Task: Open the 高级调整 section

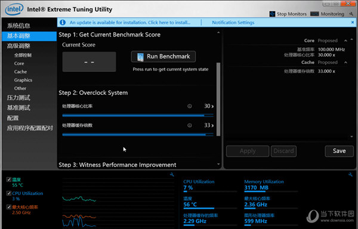Action: tap(18, 46)
